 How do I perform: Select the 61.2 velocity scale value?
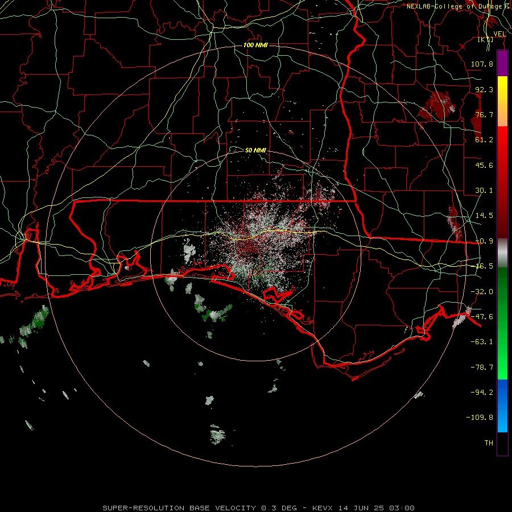coord(484,140)
